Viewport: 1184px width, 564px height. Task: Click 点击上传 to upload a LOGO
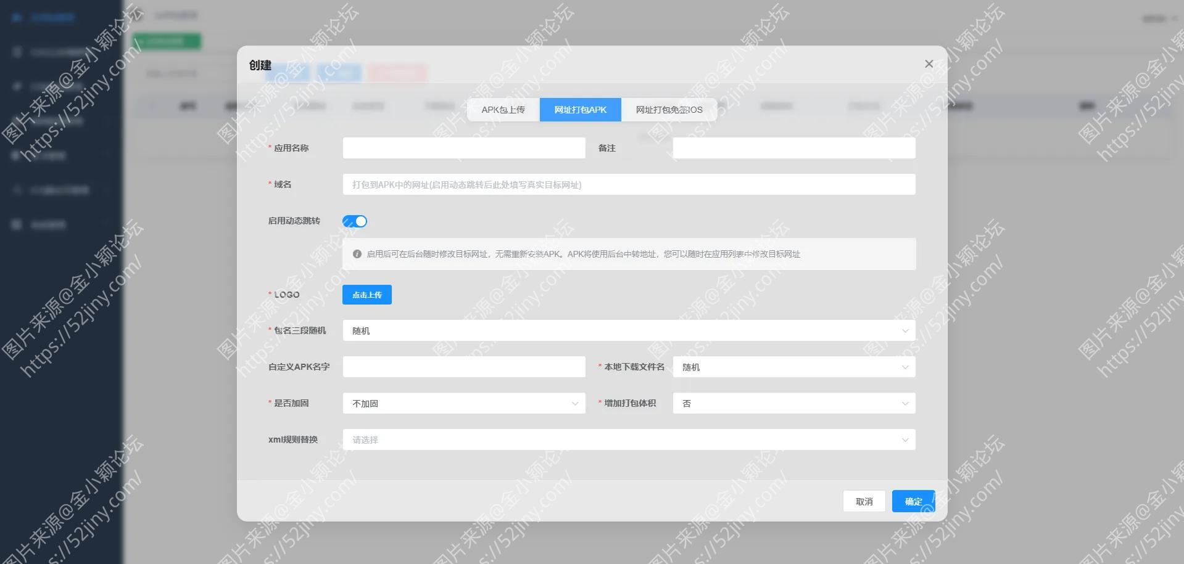click(x=366, y=294)
